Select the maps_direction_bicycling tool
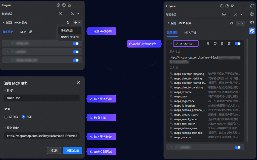Image resolution: width=257 pixels, height=160 pixels. (189, 74)
